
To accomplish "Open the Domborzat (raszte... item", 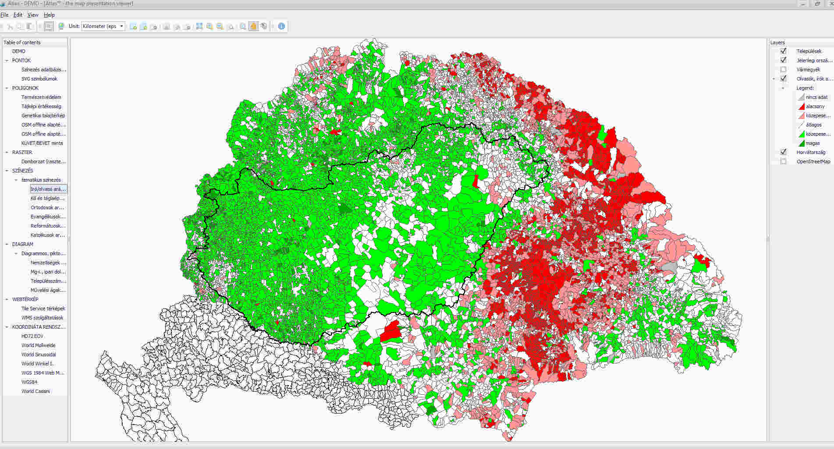I will [x=44, y=161].
